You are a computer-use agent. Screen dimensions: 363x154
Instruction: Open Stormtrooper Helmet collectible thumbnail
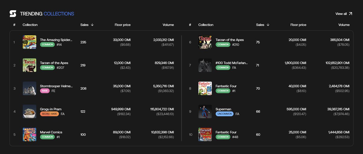pos(29,88)
